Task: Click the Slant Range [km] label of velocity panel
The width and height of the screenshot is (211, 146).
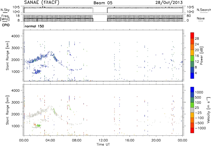Action: point(7,110)
